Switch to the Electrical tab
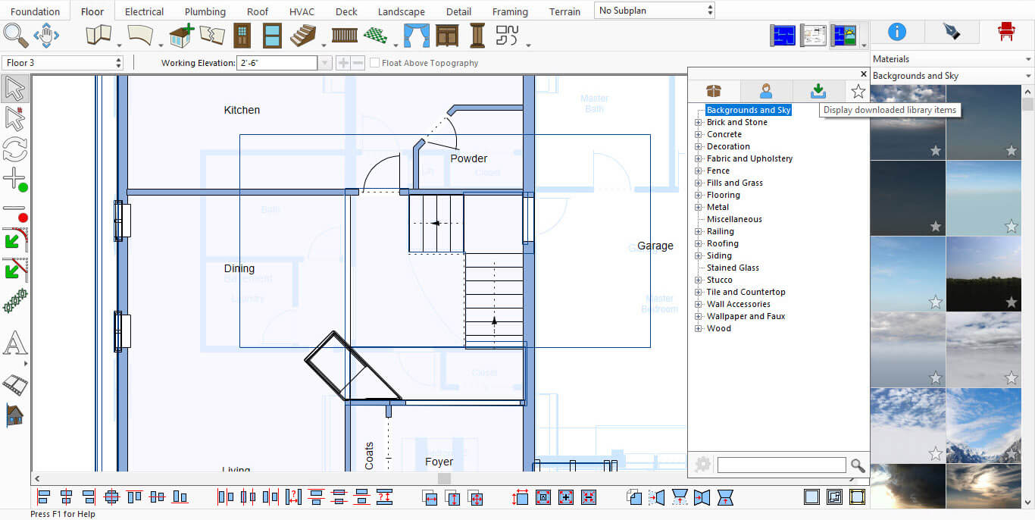1035x520 pixels. (144, 11)
